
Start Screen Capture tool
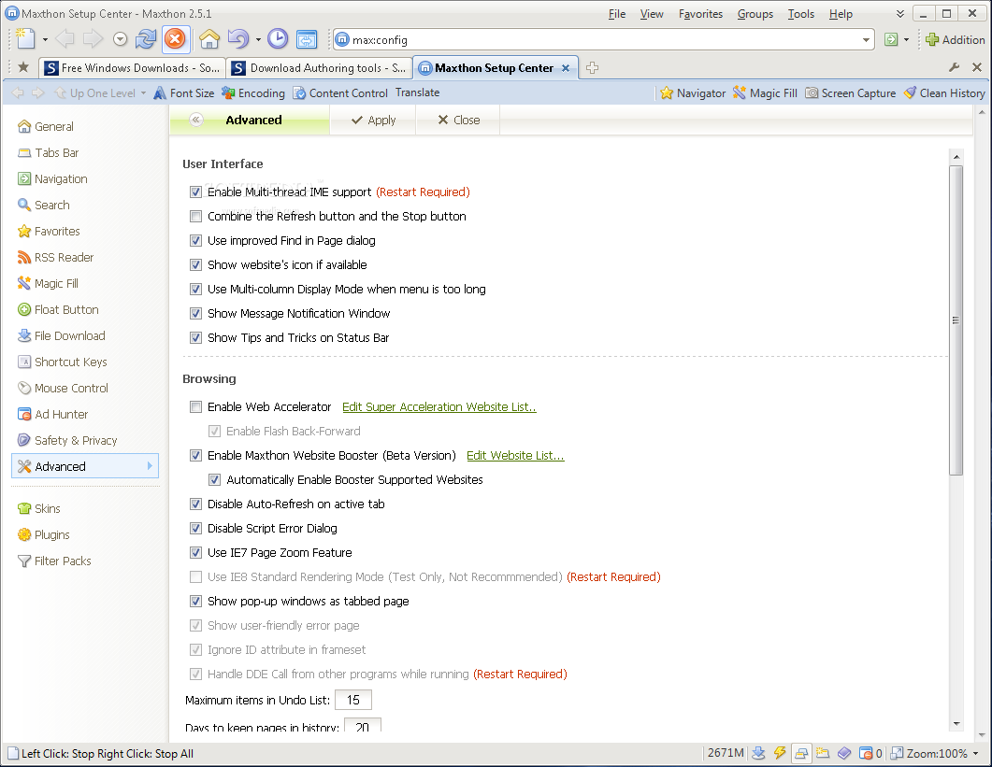(850, 92)
